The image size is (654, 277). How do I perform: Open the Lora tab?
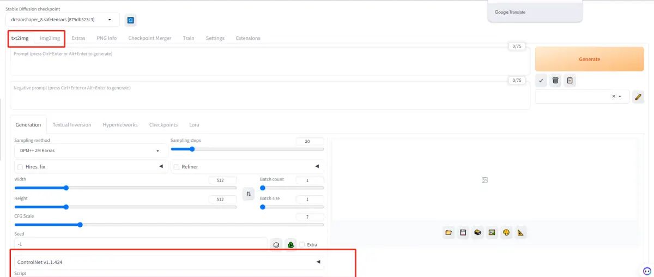(194, 125)
